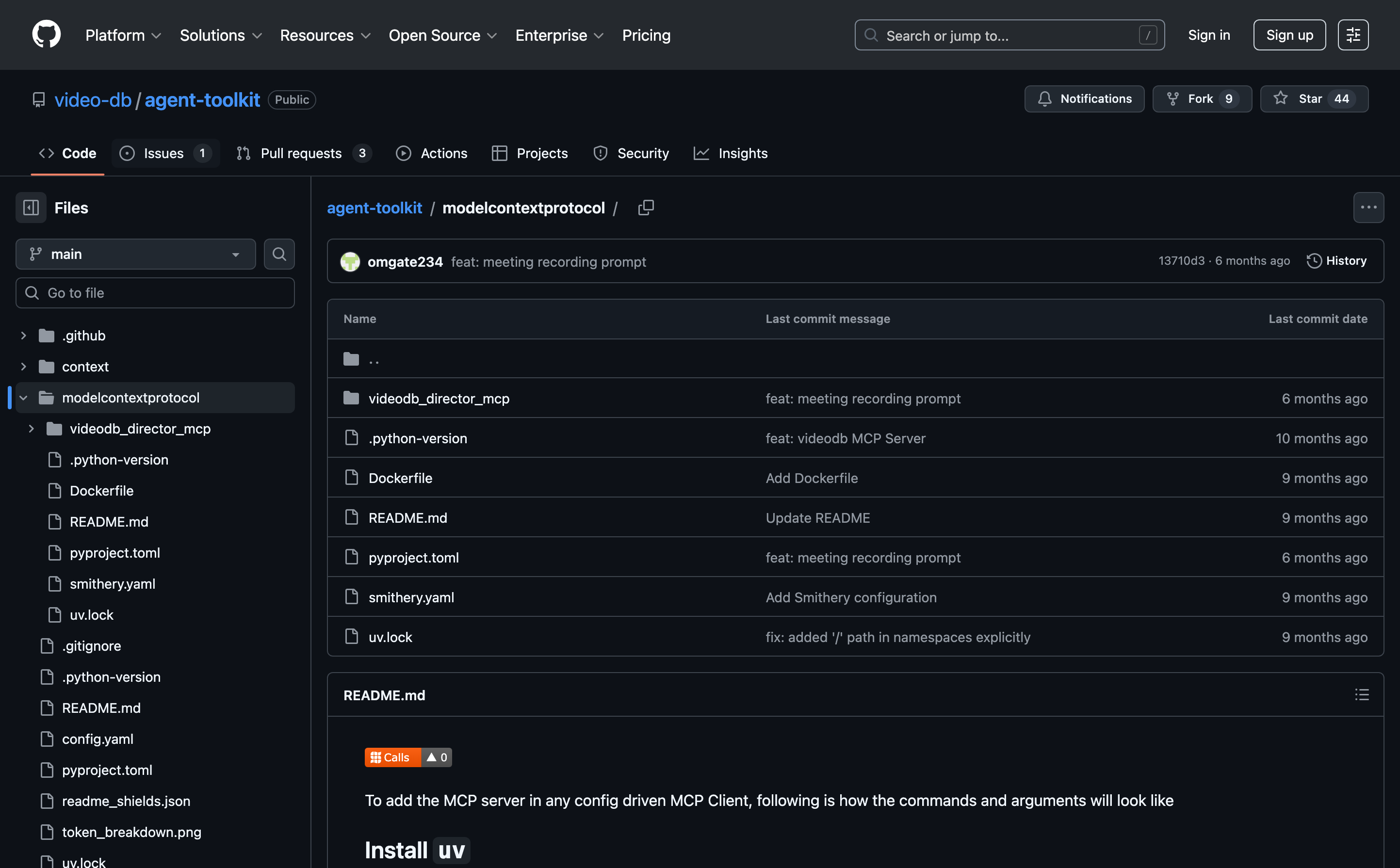Go to the Insights tab
The width and height of the screenshot is (1400, 868).
pyautogui.click(x=731, y=153)
